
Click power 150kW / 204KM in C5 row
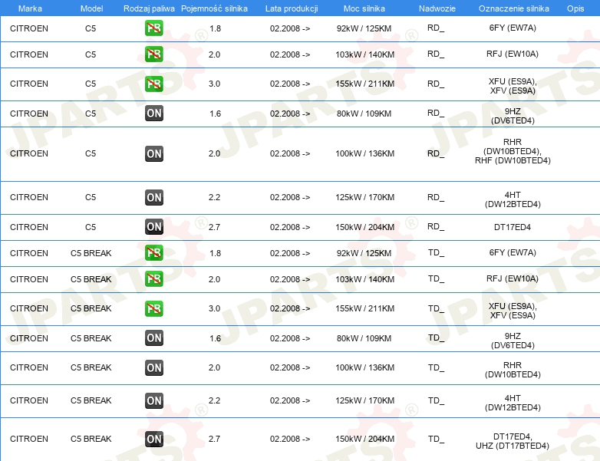pos(364,227)
